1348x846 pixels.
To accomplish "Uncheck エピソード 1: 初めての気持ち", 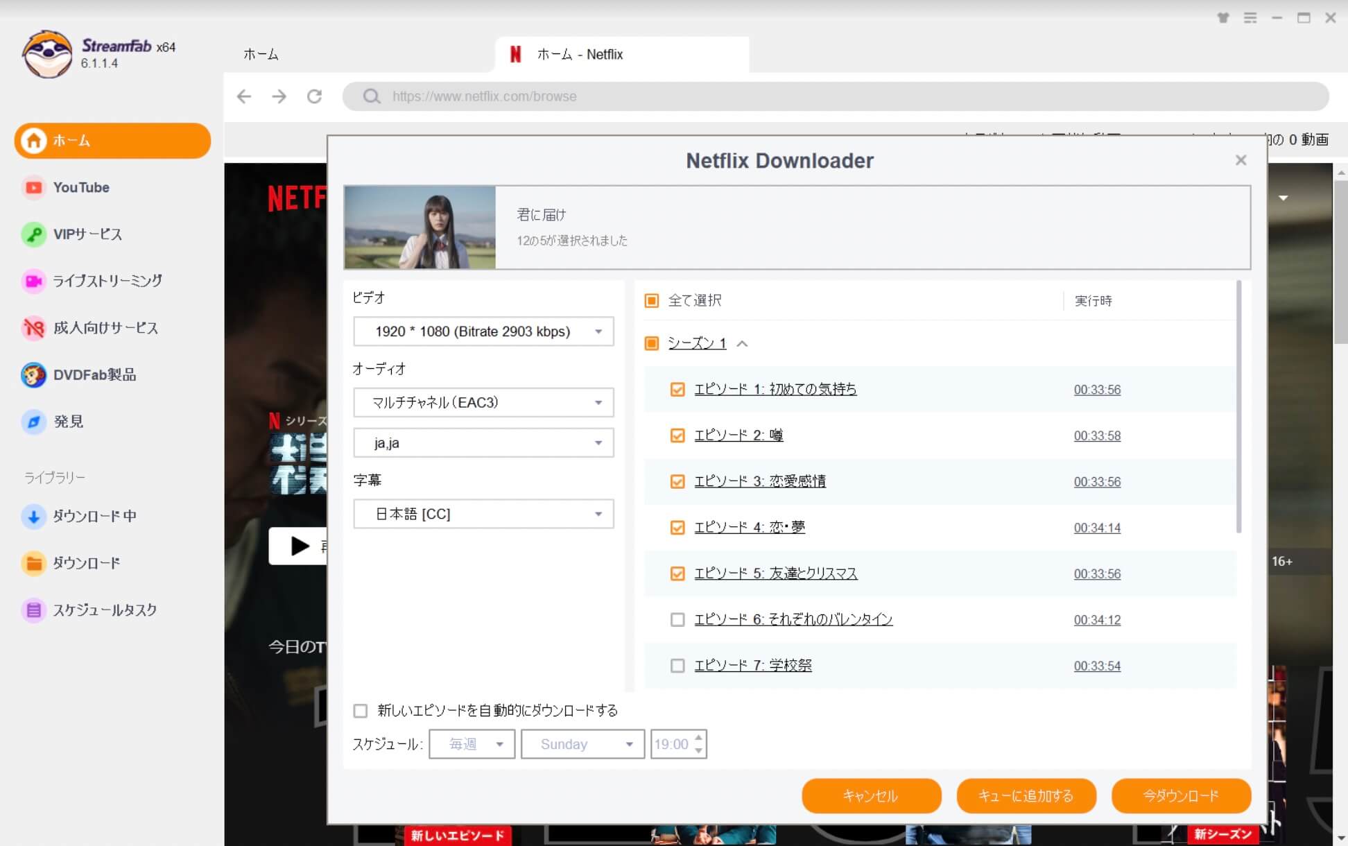I will [x=677, y=390].
